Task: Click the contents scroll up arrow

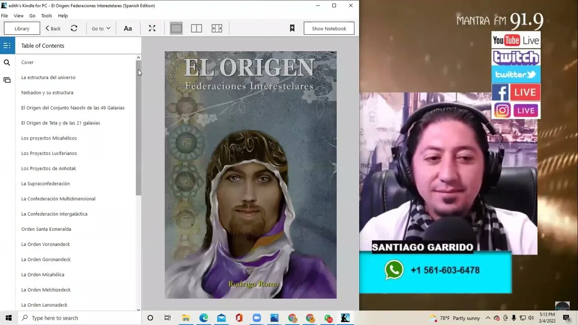Action: point(139,58)
